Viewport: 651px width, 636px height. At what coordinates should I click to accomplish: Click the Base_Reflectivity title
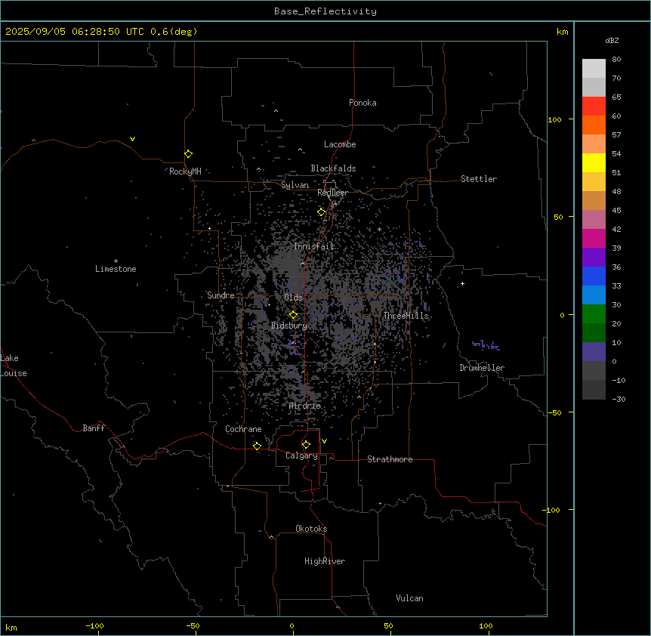tap(325, 11)
